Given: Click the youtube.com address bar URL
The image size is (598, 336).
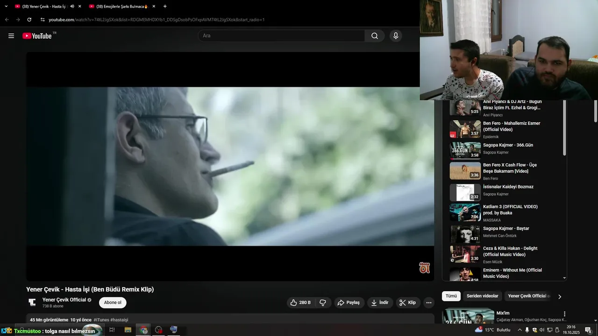Looking at the screenshot, I should pos(157,20).
